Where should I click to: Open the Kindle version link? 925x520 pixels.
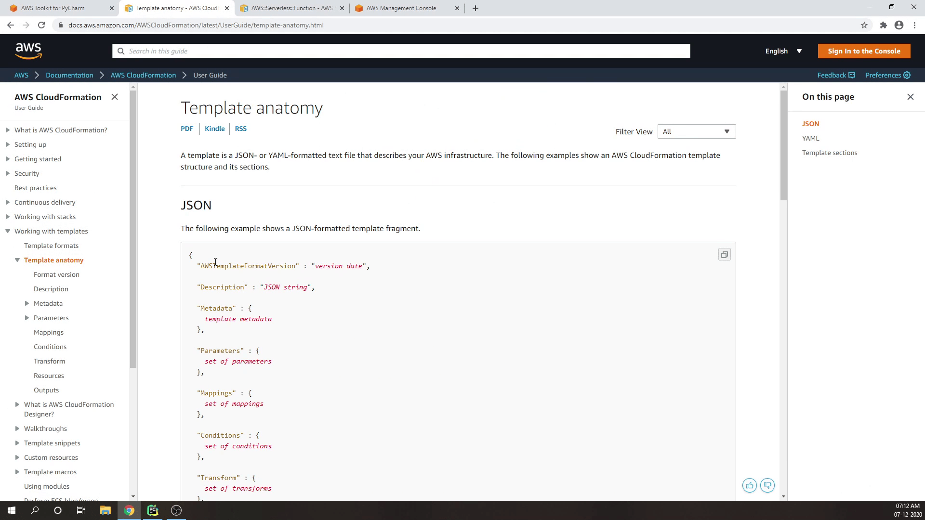pyautogui.click(x=214, y=129)
